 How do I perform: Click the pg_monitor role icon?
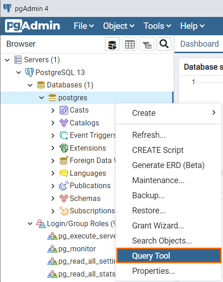pyautogui.click(x=52, y=249)
